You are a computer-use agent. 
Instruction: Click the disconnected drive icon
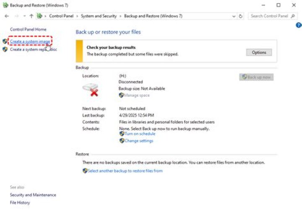[91, 90]
